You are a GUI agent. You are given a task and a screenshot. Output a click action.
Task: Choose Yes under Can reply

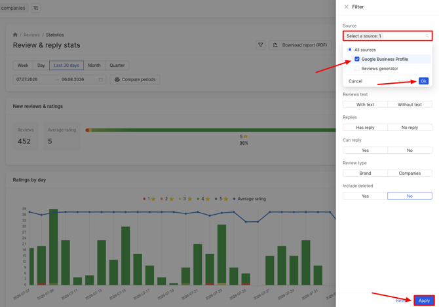coord(365,150)
